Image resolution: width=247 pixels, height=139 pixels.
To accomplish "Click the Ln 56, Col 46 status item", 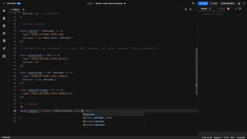I will [x=207, y=137].
